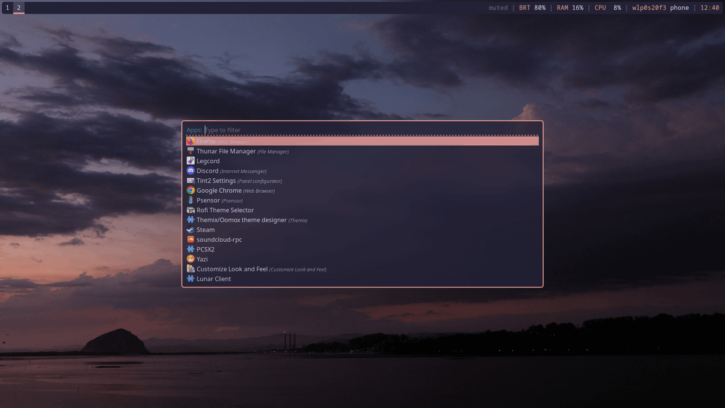Click the Thunar File Manager icon
725x408 pixels.
tap(190, 151)
